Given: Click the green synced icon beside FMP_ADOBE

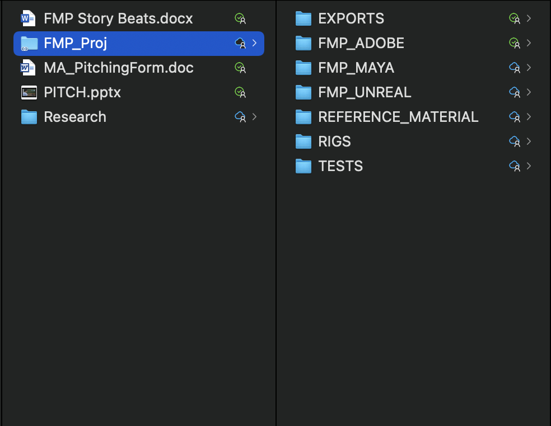Looking at the screenshot, I should pos(515,43).
